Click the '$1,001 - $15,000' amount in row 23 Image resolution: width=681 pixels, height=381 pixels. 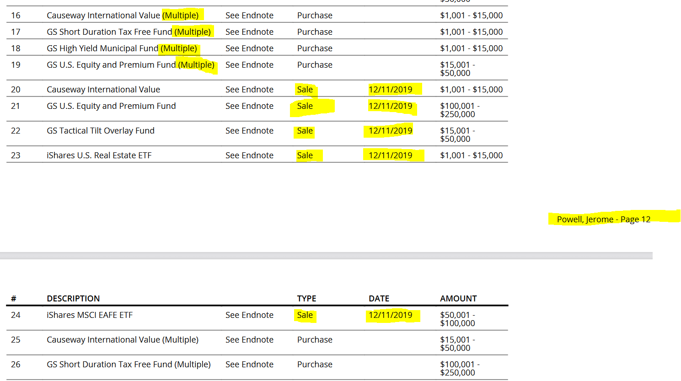pyautogui.click(x=471, y=156)
